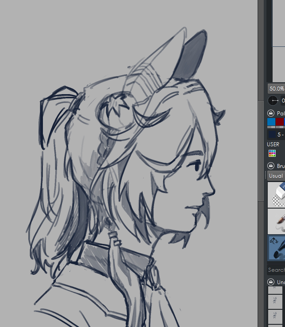285x327 pixels.
Task: Click the rotation angle value field
Action: (x=283, y=101)
